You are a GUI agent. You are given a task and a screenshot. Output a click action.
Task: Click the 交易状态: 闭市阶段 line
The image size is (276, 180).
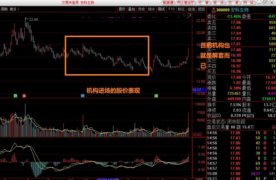226,122
